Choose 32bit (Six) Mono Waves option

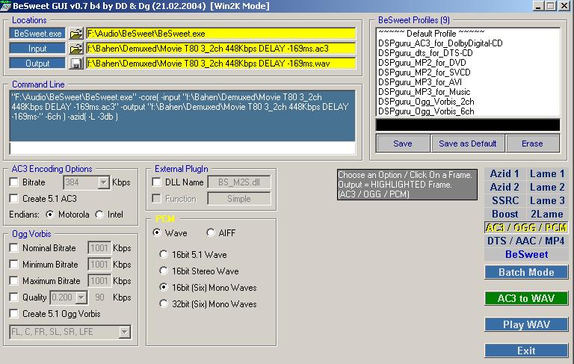click(164, 304)
